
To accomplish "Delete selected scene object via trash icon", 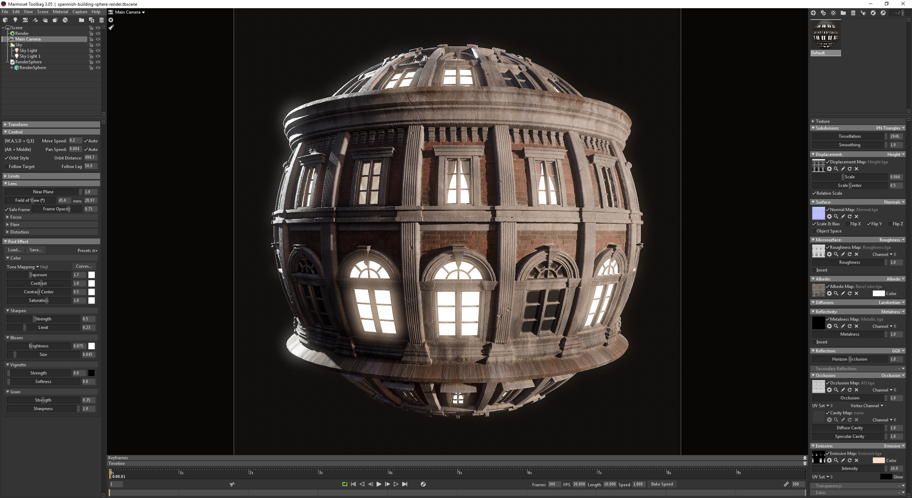I will click(102, 20).
